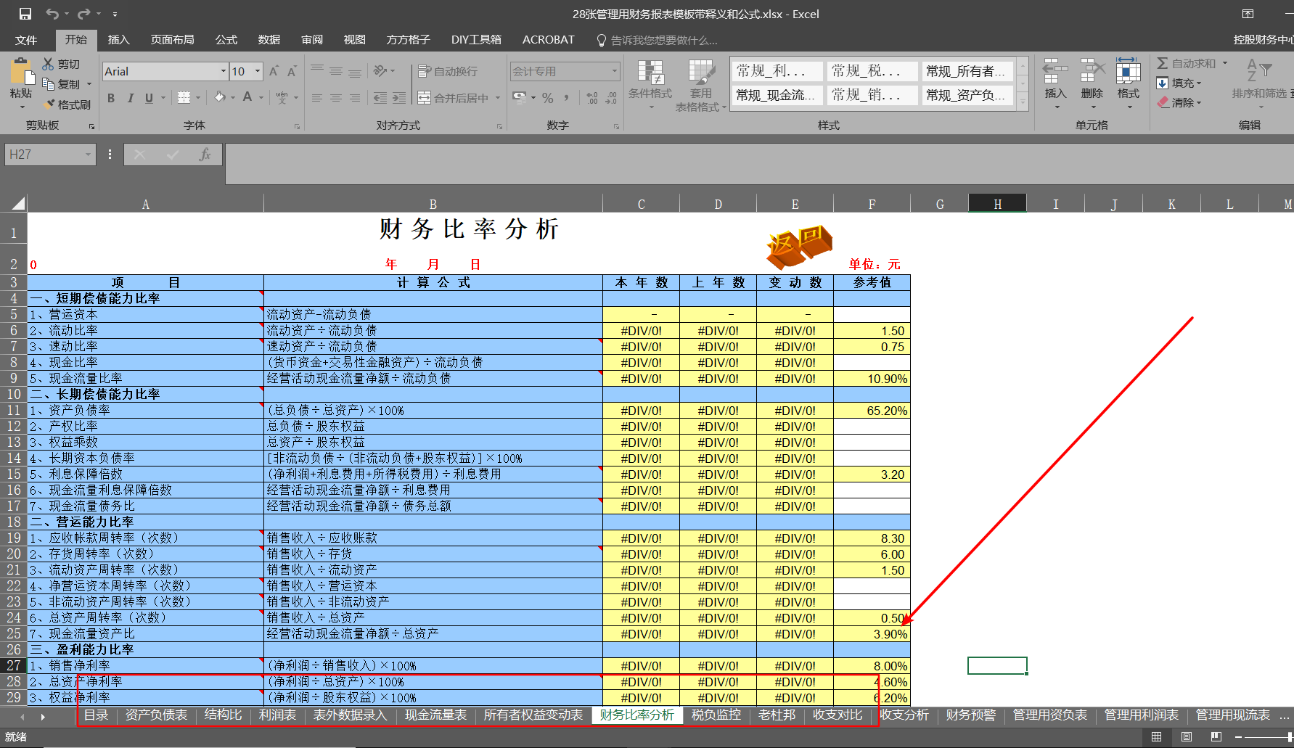Expand the font size dropdown
Viewport: 1294px width, 748px height.
pos(258,71)
